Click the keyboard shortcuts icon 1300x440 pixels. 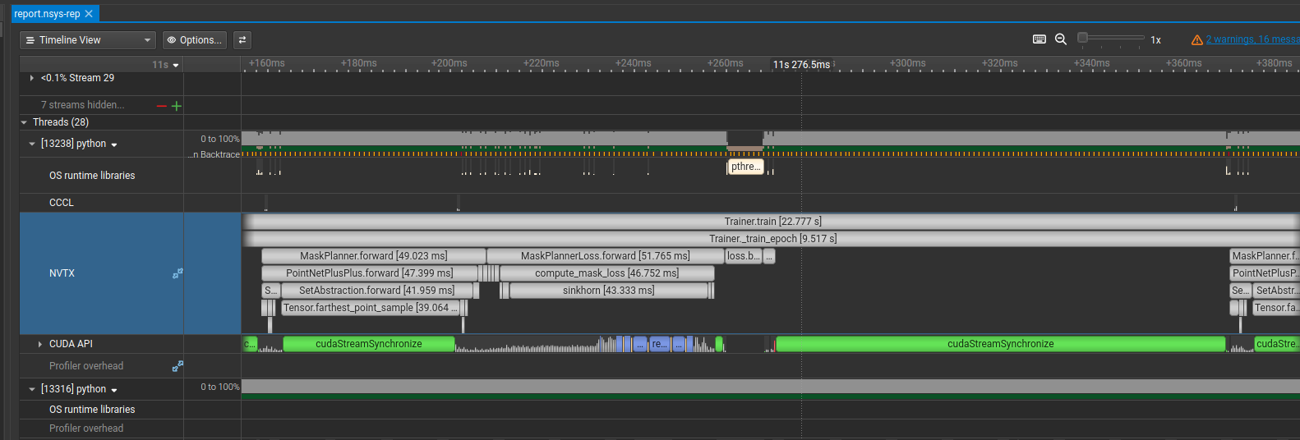click(1040, 39)
